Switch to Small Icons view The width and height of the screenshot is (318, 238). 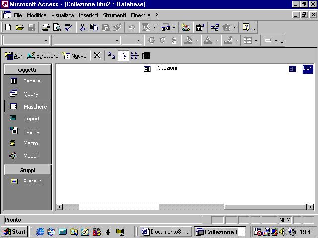pos(123,55)
